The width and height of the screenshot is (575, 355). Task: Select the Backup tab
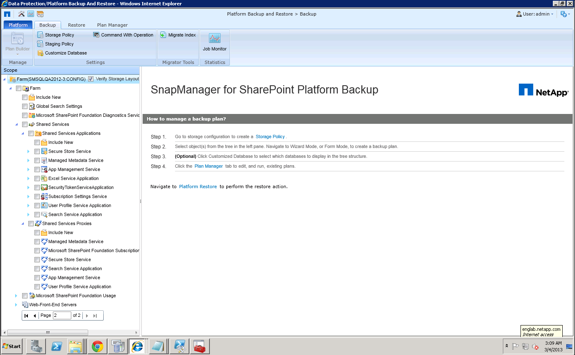tap(48, 25)
